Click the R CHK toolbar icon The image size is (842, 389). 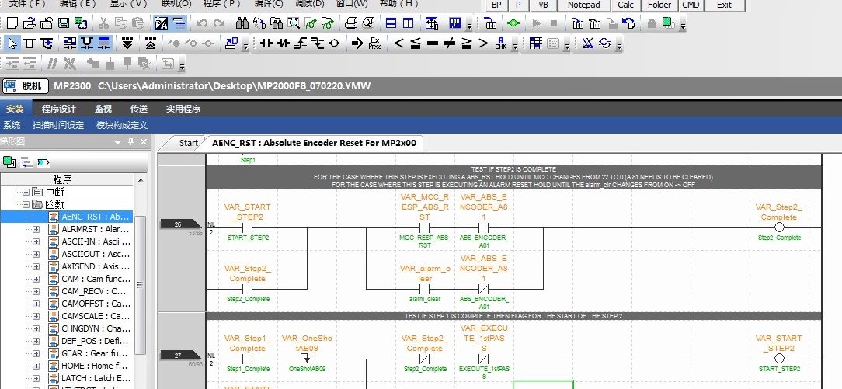pyautogui.click(x=501, y=43)
